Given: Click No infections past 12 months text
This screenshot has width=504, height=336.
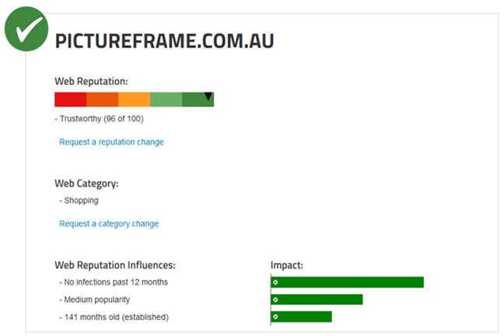Looking at the screenshot, I should click(114, 282).
